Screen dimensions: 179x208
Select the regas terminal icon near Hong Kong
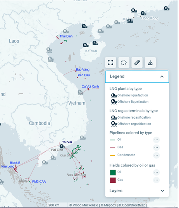pos(143,13)
